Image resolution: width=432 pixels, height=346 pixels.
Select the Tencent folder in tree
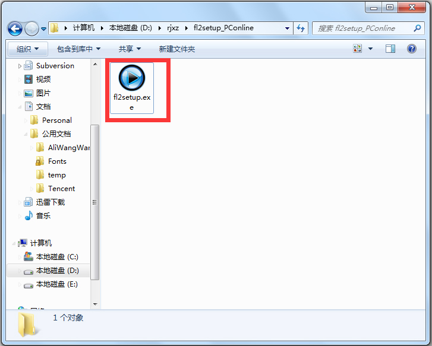click(61, 189)
